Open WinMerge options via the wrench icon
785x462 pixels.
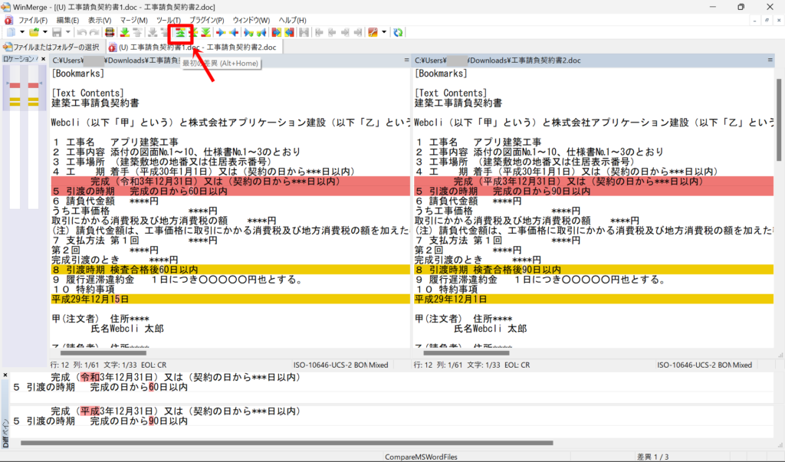[373, 32]
